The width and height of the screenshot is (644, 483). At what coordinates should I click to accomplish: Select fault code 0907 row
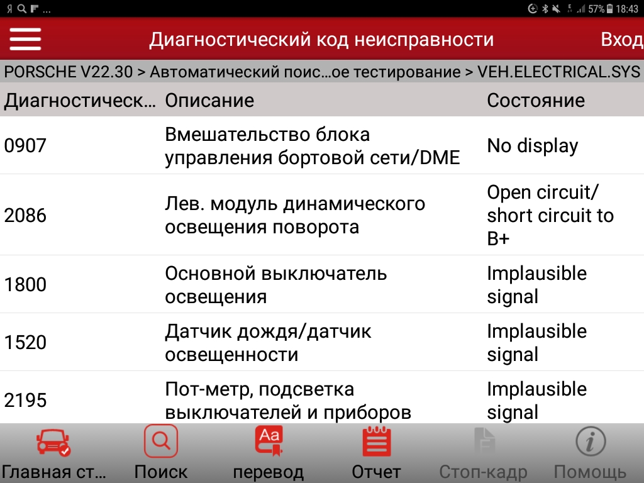(322, 145)
